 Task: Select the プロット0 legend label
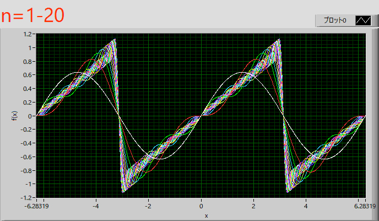coord(334,20)
